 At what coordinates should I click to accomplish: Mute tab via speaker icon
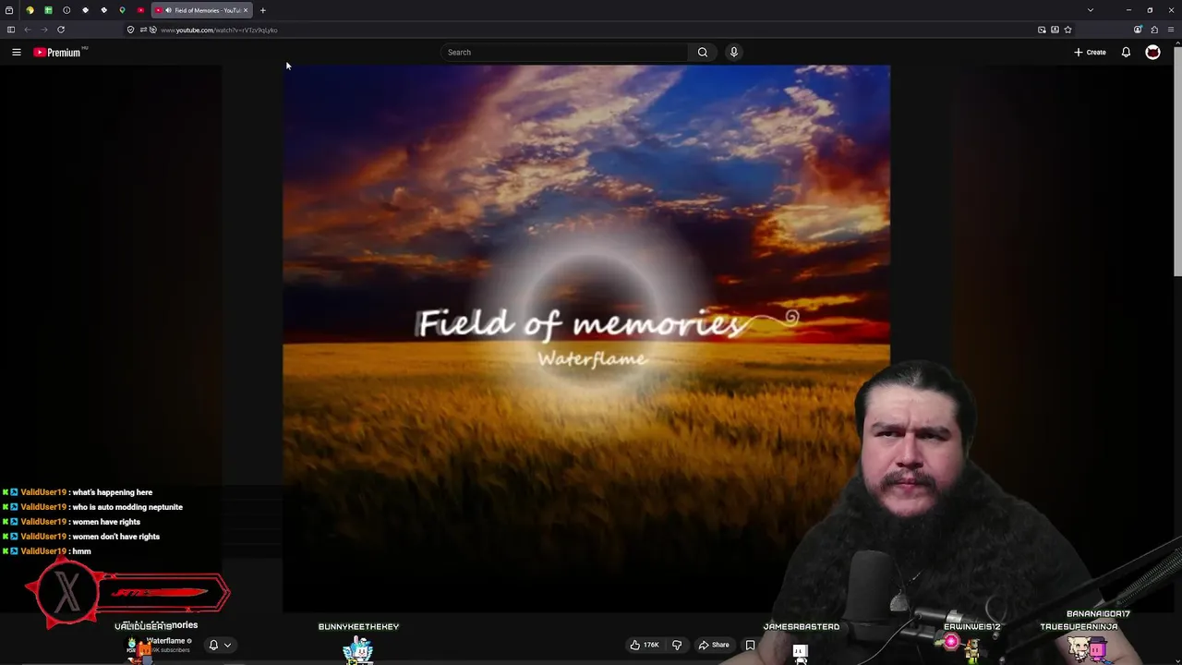pyautogui.click(x=168, y=10)
